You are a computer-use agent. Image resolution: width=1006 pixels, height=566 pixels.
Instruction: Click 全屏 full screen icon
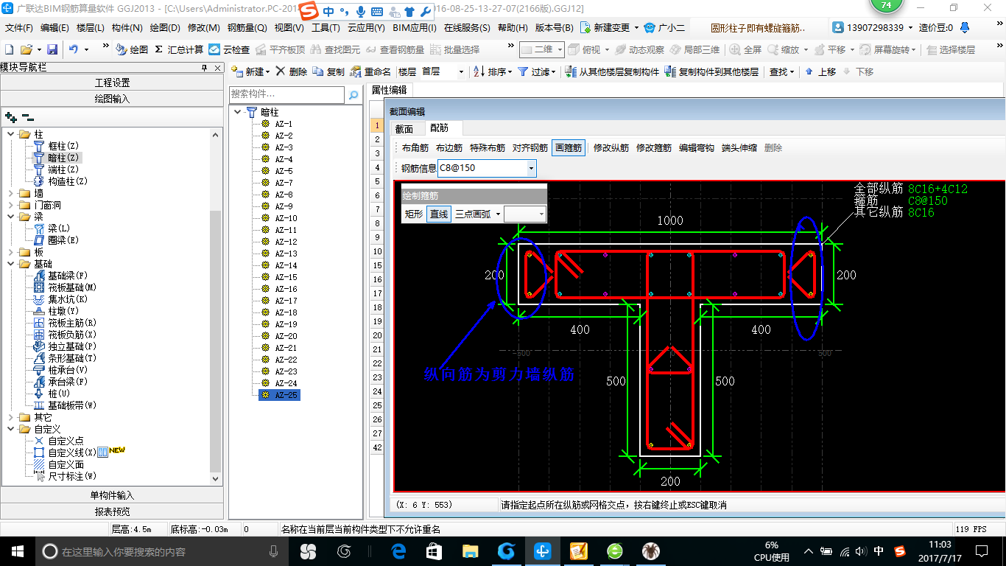pyautogui.click(x=735, y=49)
